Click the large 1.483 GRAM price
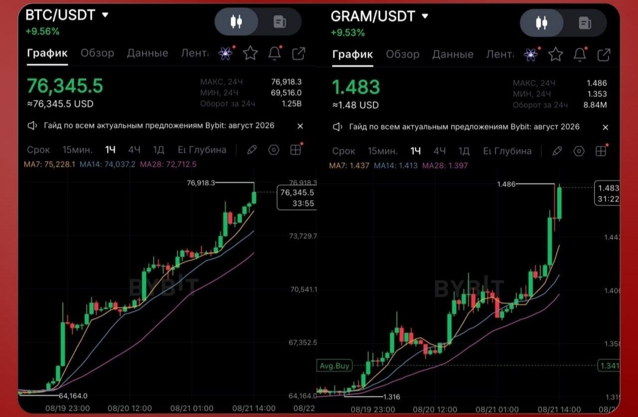Screen dimensions: 638x417 pyautogui.click(x=356, y=87)
